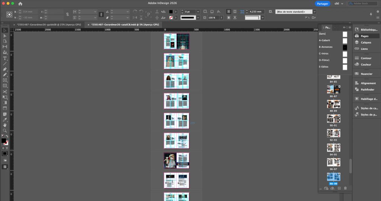Image resolution: width=381 pixels, height=201 pixels.
Task: Click the column gutter 4,233 mm field
Action: [x=257, y=12]
